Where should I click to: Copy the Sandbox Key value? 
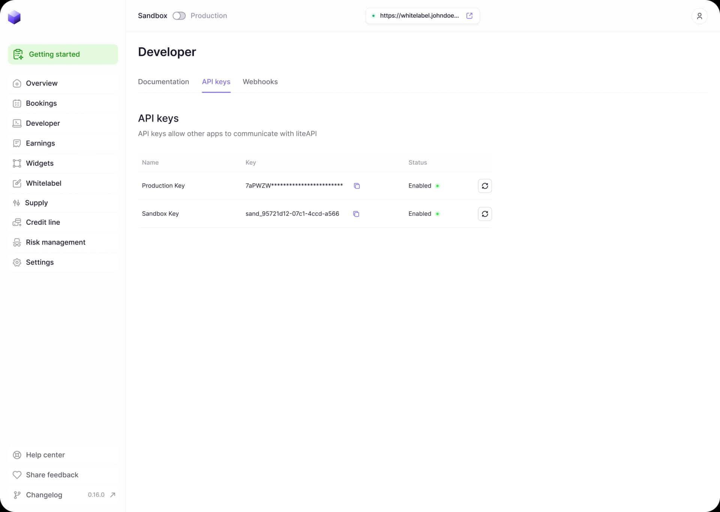pyautogui.click(x=356, y=214)
